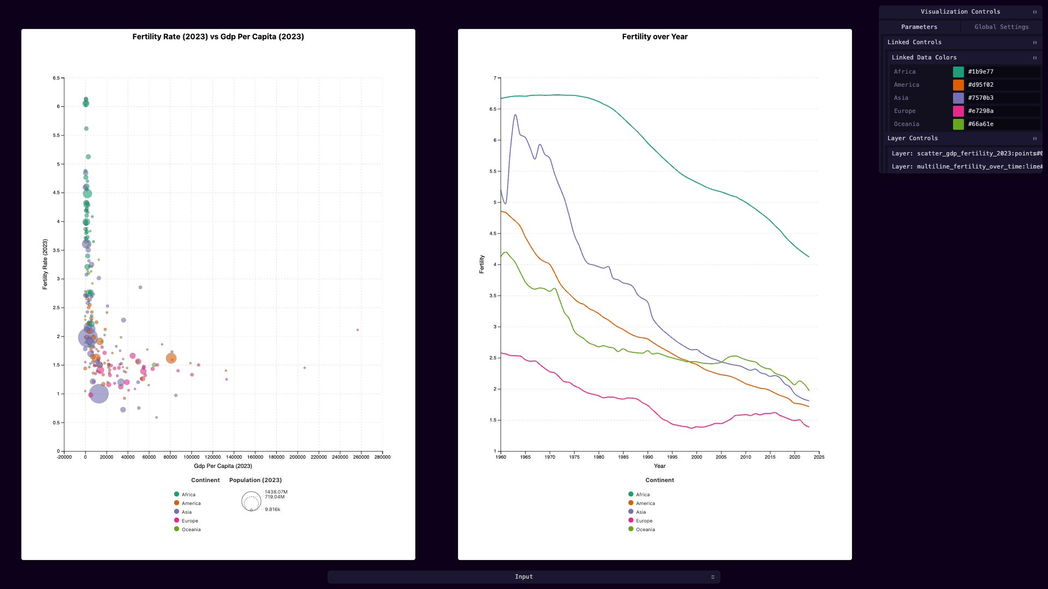Expand the Input panel at bottom

pos(524,577)
